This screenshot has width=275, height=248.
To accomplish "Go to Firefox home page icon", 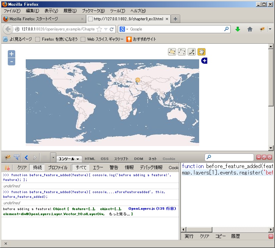I will (250, 29).
